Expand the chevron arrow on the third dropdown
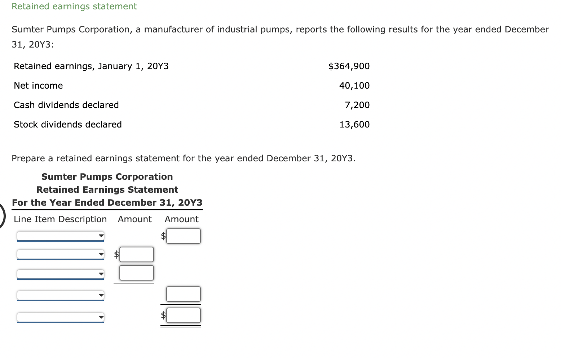The height and width of the screenshot is (358, 561). point(101,274)
